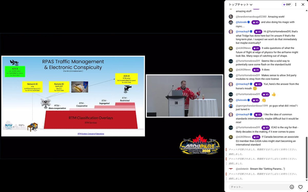308x192 pixels.
Task: Click #2 badge on horse's mouth message
Action: click(258, 84)
